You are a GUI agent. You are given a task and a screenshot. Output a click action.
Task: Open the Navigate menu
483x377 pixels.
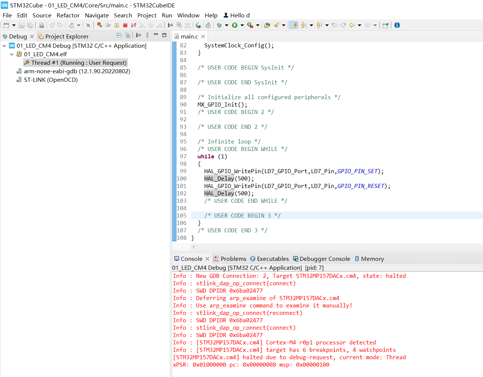pos(97,15)
